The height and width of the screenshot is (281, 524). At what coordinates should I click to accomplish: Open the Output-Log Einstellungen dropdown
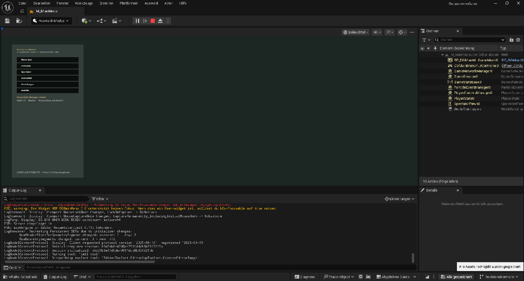[x=400, y=199]
